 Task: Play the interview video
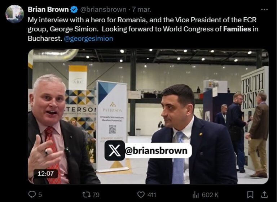coord(148,116)
